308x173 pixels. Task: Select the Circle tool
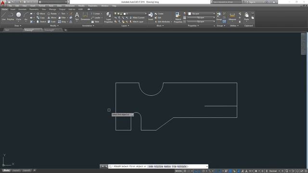coord(18,16)
